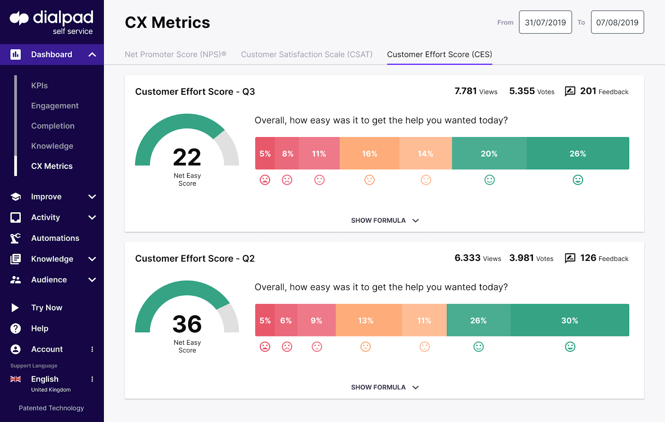The width and height of the screenshot is (665, 422).
Task: Click the Try Now link
Action: [47, 308]
